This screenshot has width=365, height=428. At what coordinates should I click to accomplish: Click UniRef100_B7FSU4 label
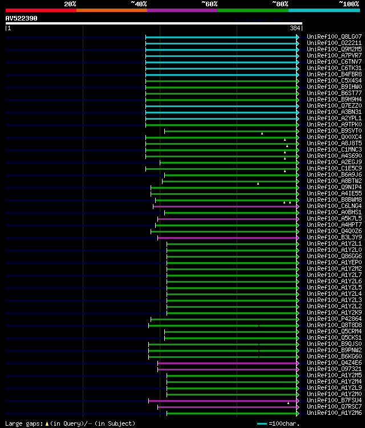point(334,401)
